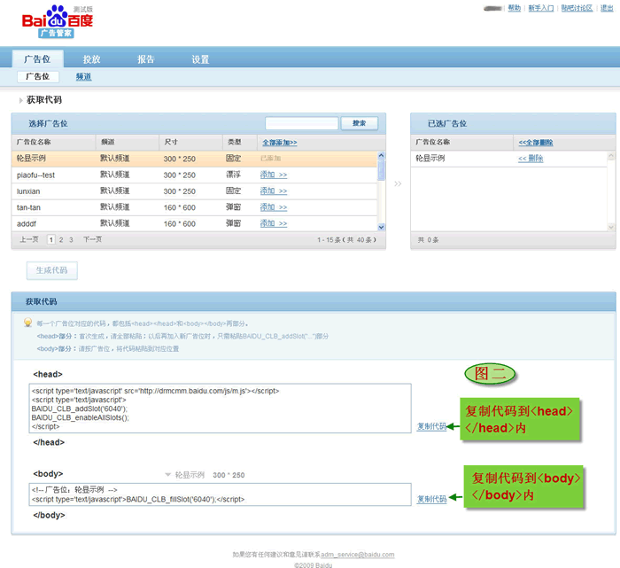Select page 1 in pagination
The image size is (620, 568).
(51, 240)
